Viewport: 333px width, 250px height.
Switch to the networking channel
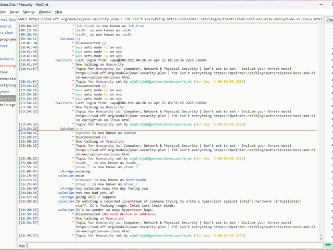[7, 78]
